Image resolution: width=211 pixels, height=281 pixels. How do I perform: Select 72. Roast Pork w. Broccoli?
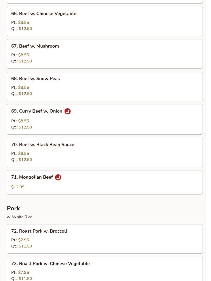[105, 239]
